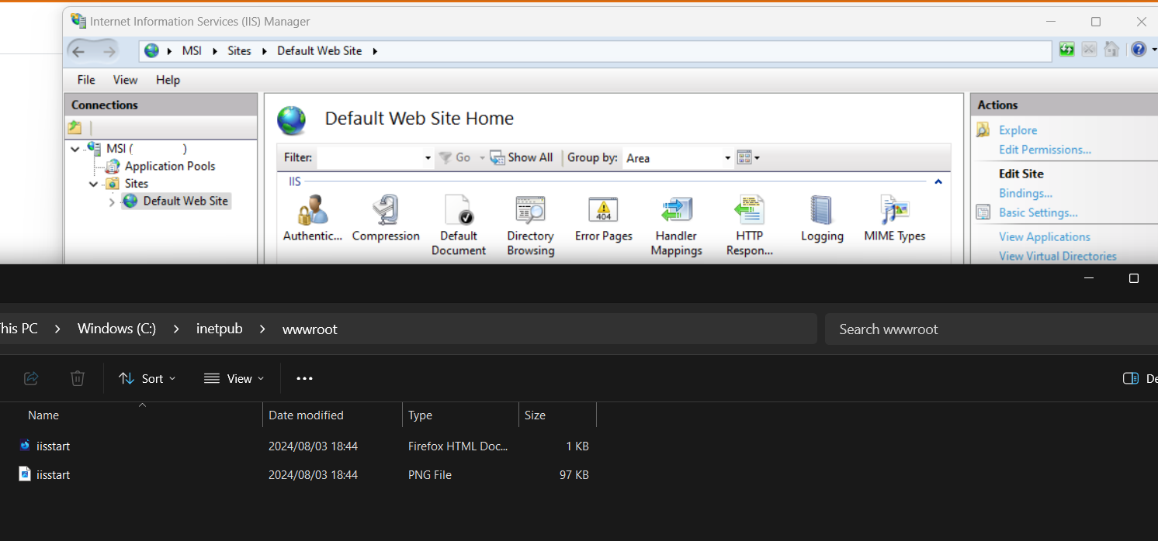1158x541 pixels.
Task: Click the Windows (C:) breadcrumb in Explorer
Action: 116,329
